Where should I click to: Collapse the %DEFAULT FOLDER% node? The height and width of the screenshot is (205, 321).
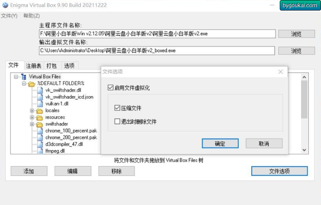[x=24, y=84]
